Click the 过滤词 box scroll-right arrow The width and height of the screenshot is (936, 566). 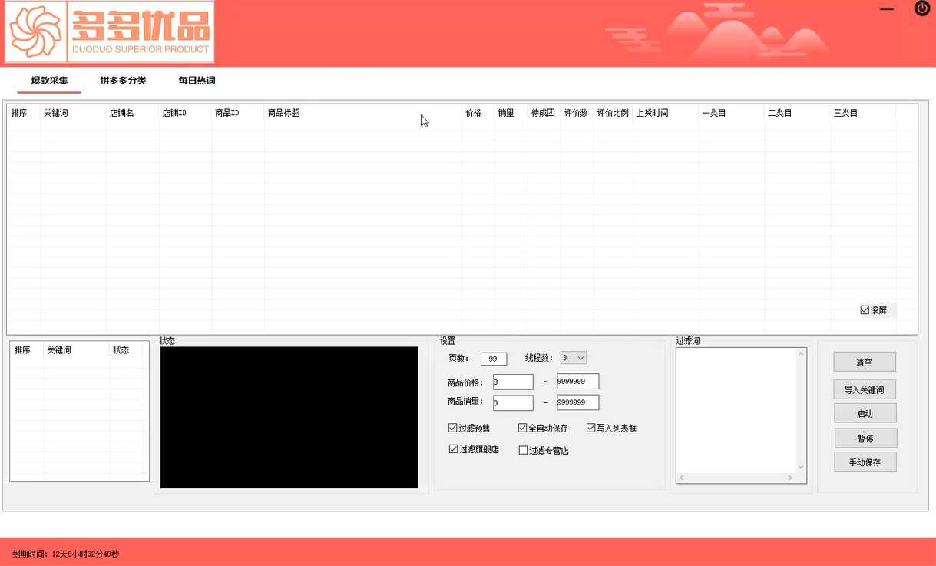coord(790,478)
